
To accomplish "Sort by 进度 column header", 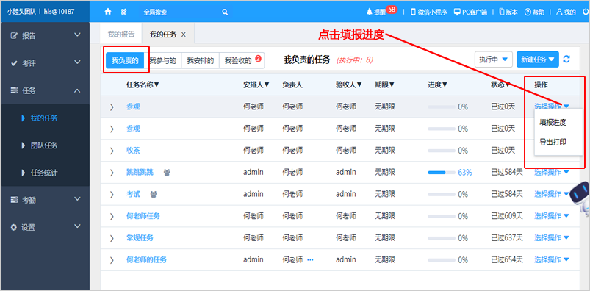I will (438, 85).
